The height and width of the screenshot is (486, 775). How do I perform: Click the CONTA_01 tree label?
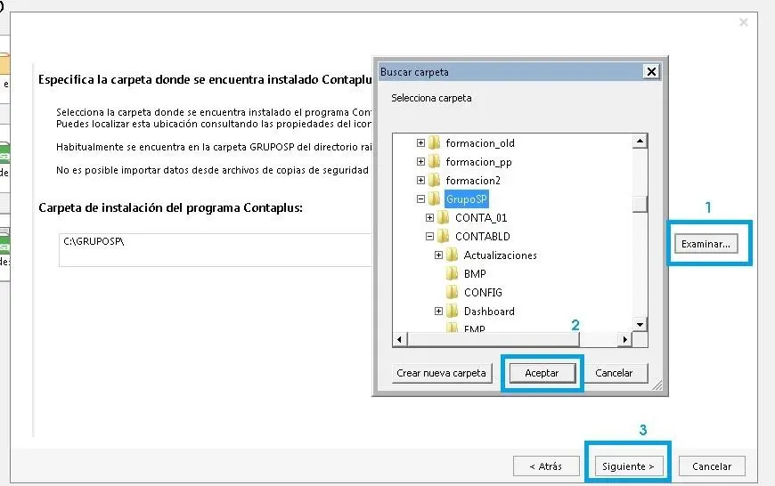click(481, 218)
